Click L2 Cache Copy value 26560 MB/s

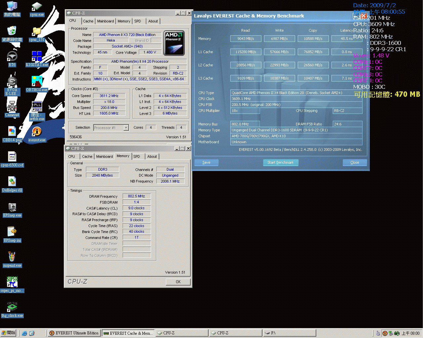coord(313,65)
